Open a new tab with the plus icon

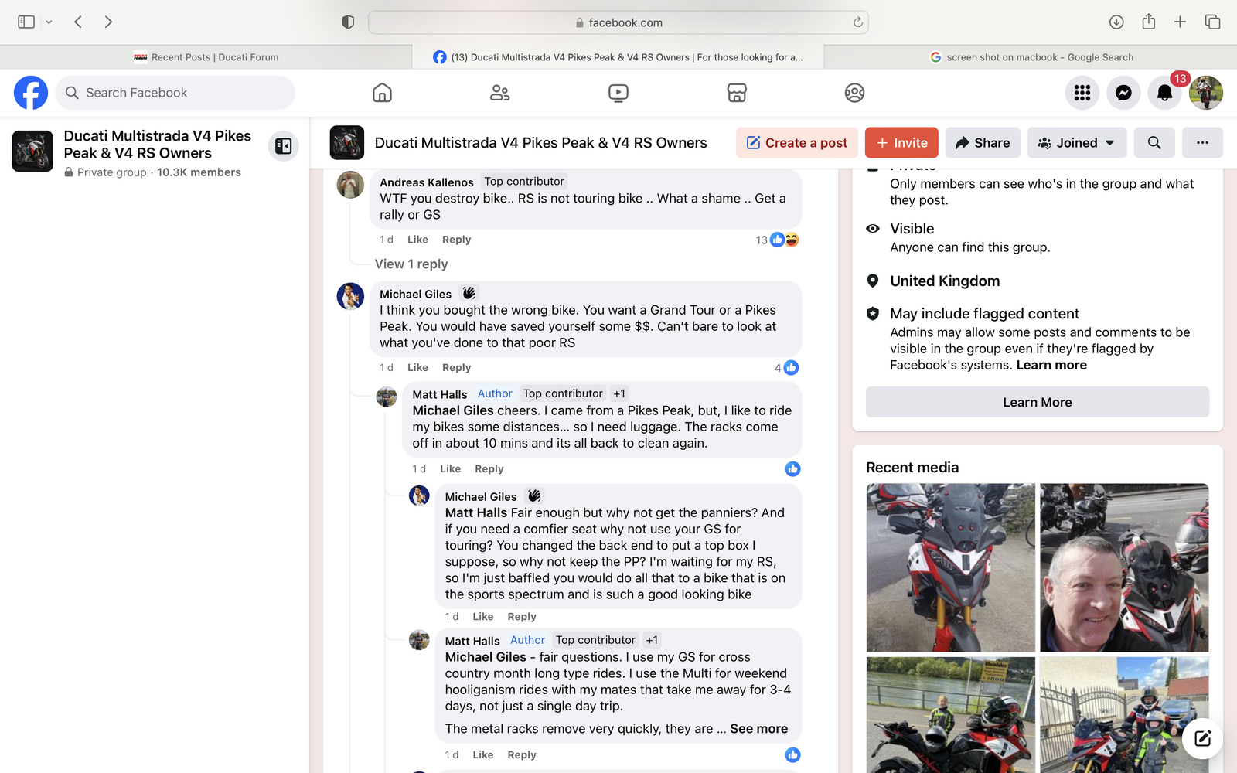tap(1180, 22)
